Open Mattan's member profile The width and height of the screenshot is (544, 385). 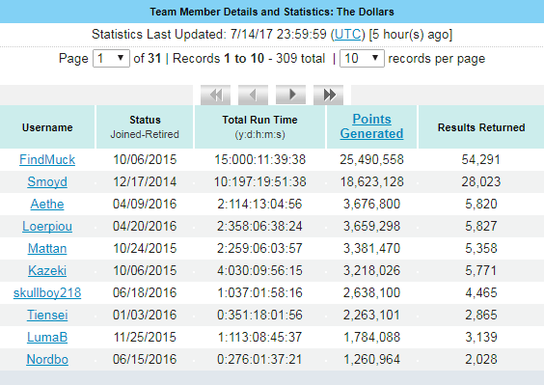coord(47,249)
